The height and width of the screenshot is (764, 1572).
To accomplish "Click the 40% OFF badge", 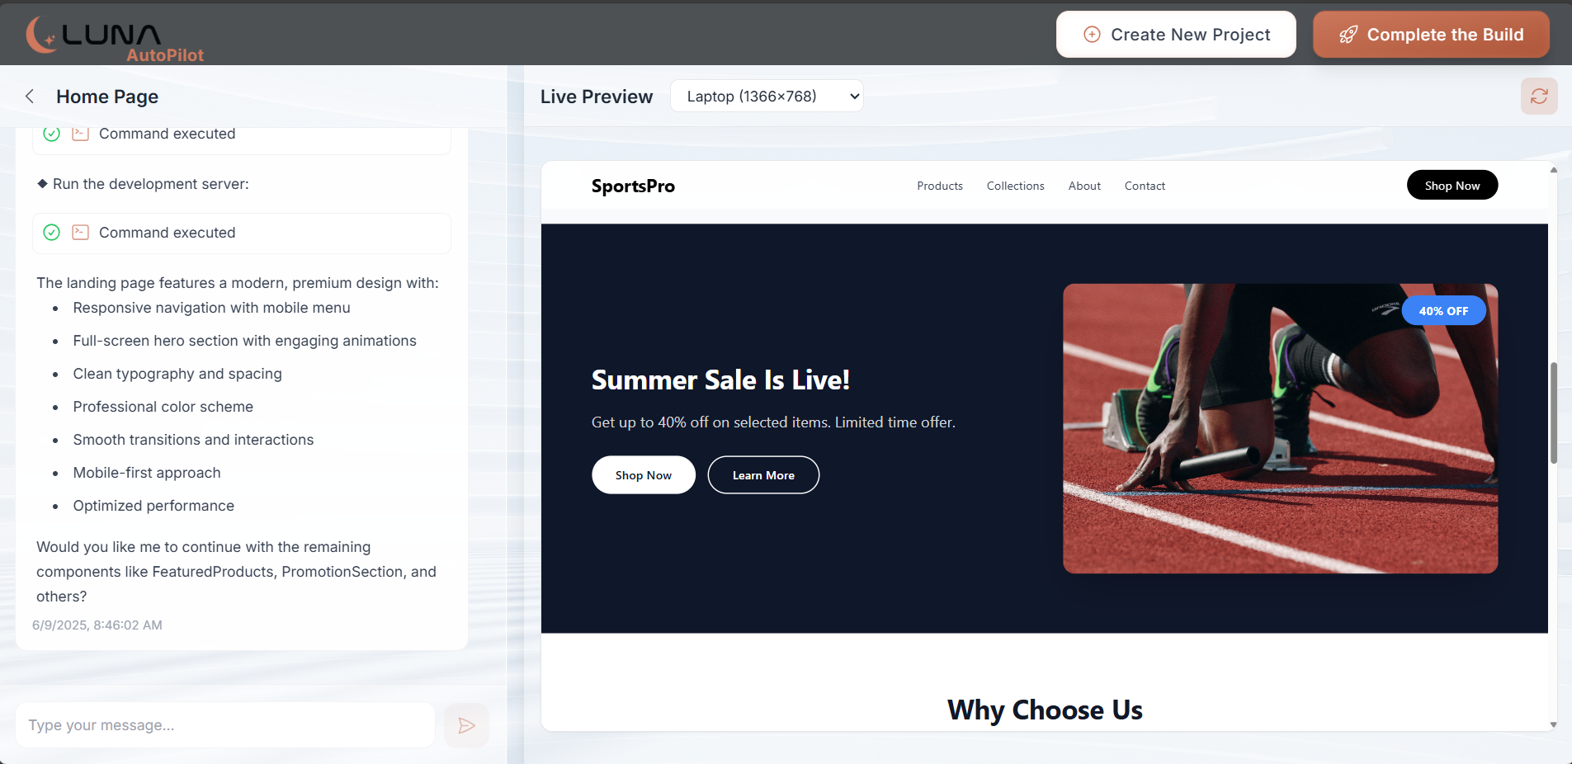I will (x=1443, y=311).
